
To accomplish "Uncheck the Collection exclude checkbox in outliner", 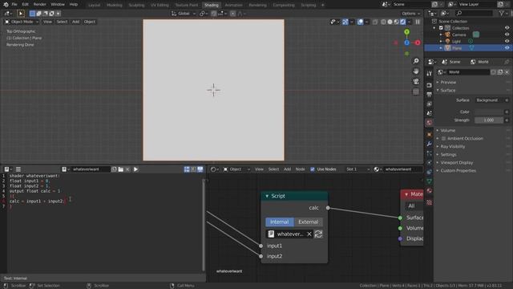I will pos(441,28).
